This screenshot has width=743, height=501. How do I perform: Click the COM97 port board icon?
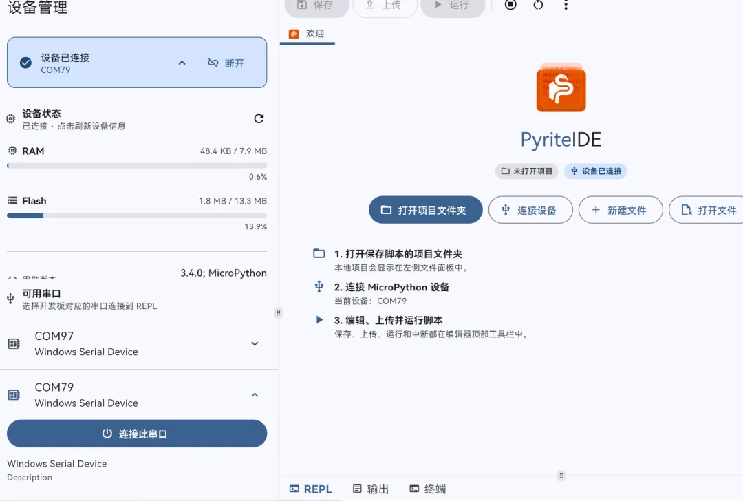point(14,343)
